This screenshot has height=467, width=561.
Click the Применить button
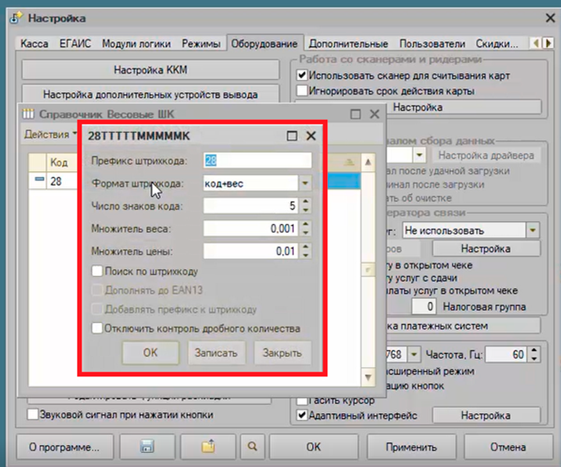point(411,447)
